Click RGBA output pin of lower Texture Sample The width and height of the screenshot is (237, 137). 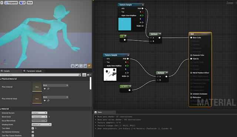click(128, 76)
